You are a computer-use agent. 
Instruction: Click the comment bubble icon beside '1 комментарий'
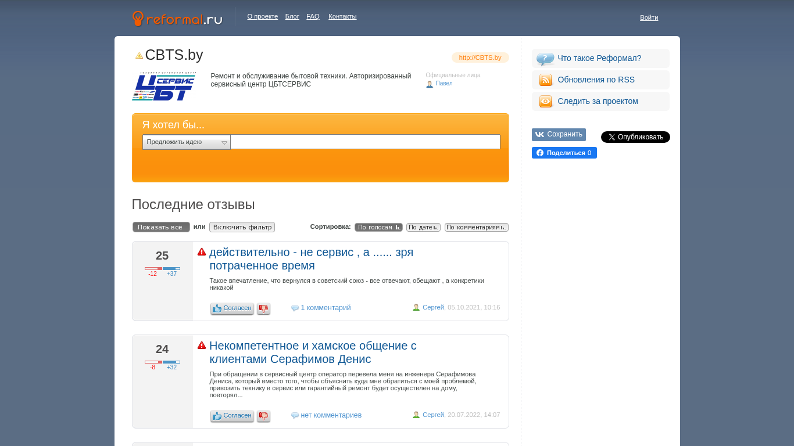point(295,308)
